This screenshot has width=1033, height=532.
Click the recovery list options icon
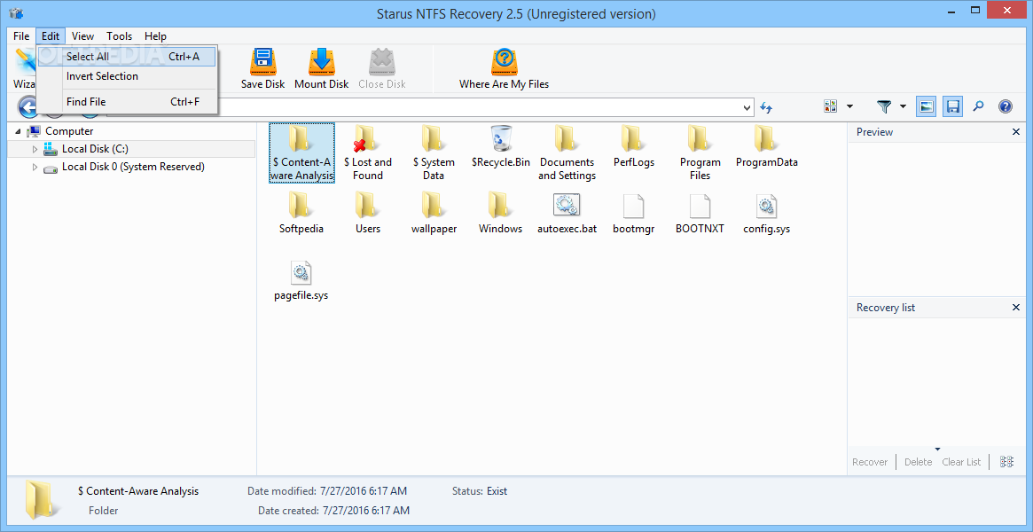click(x=1006, y=462)
